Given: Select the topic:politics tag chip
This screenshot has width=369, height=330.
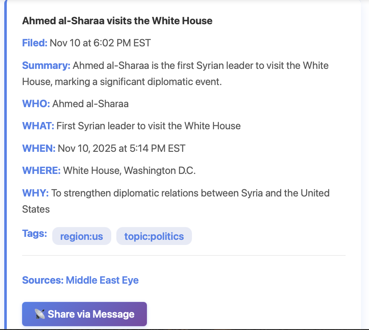Looking at the screenshot, I should pyautogui.click(x=154, y=236).
